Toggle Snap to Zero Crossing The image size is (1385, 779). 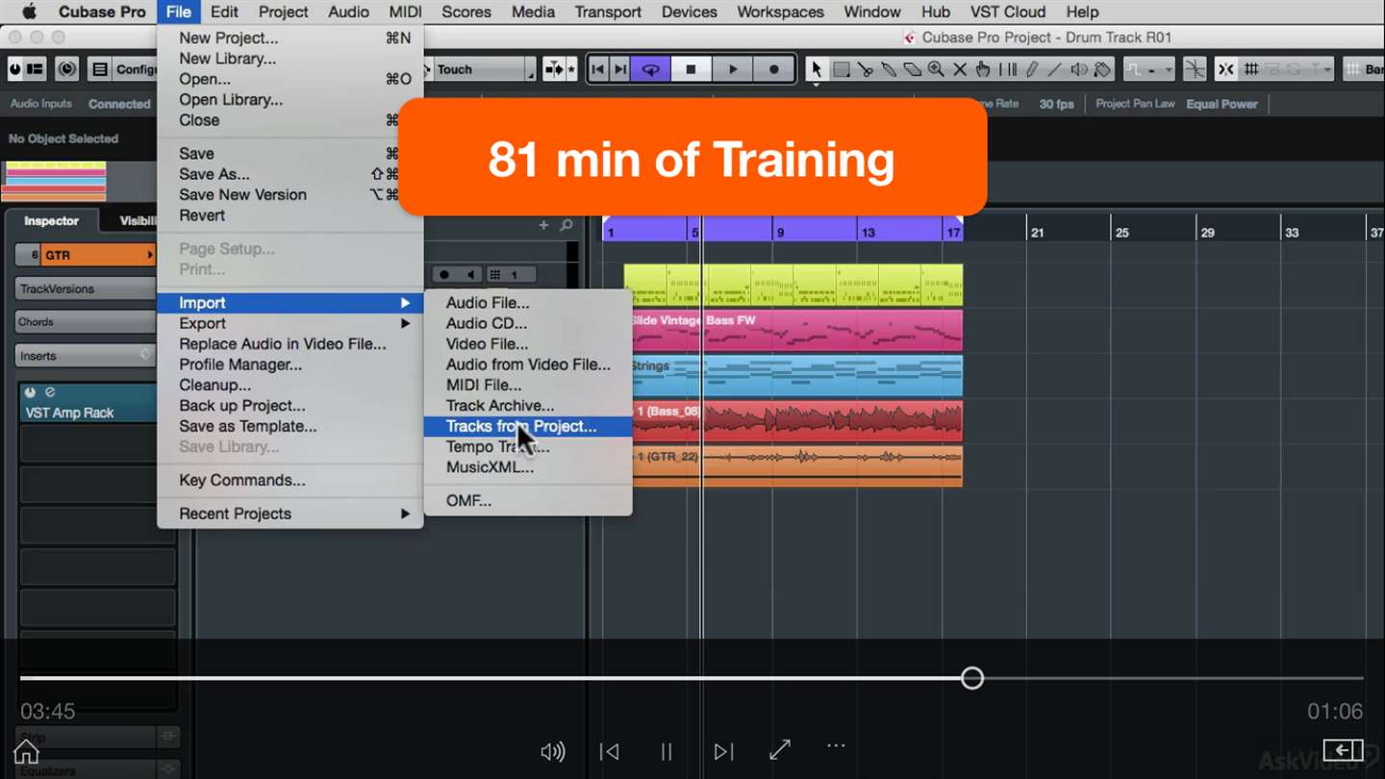click(1195, 69)
